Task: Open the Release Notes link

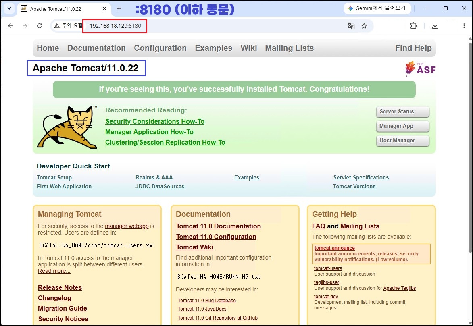Action: (60, 287)
